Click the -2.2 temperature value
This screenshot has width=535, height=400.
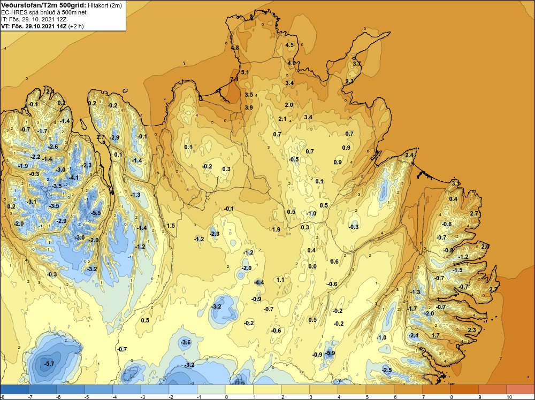pos(35,157)
